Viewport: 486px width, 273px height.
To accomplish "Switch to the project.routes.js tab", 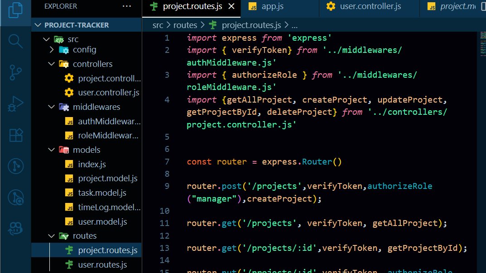I will (x=191, y=7).
